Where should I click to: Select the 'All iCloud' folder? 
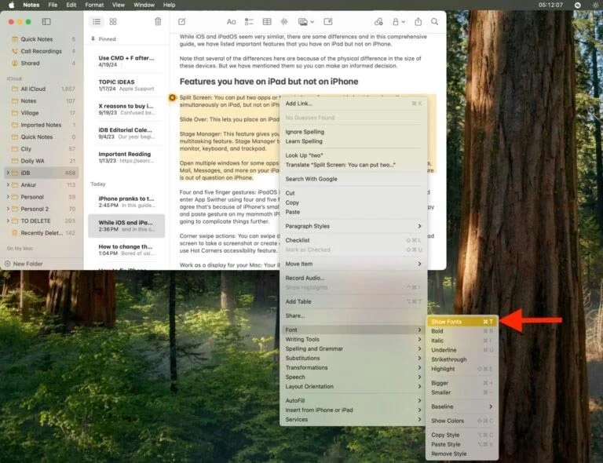(42, 89)
